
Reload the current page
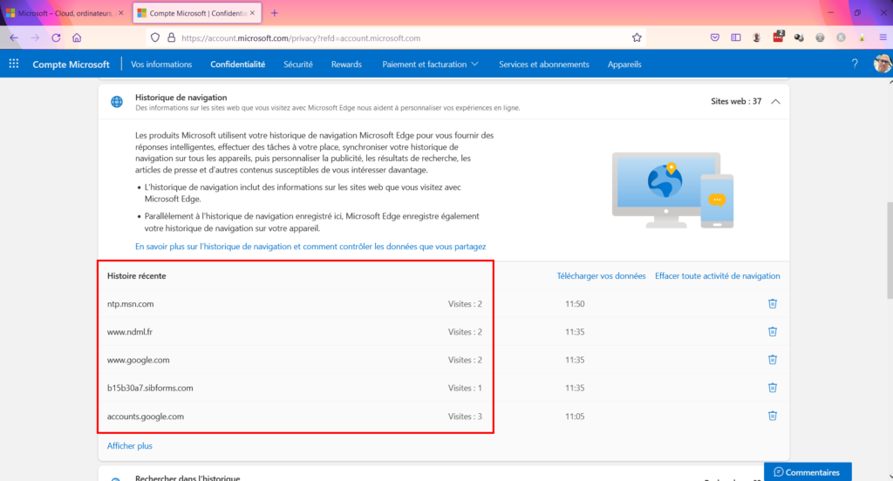click(x=56, y=37)
